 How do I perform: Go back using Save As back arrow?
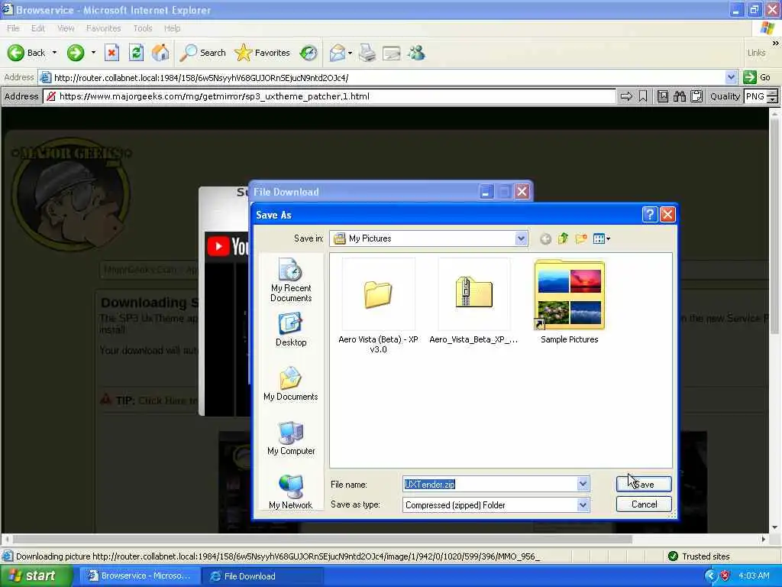(545, 239)
